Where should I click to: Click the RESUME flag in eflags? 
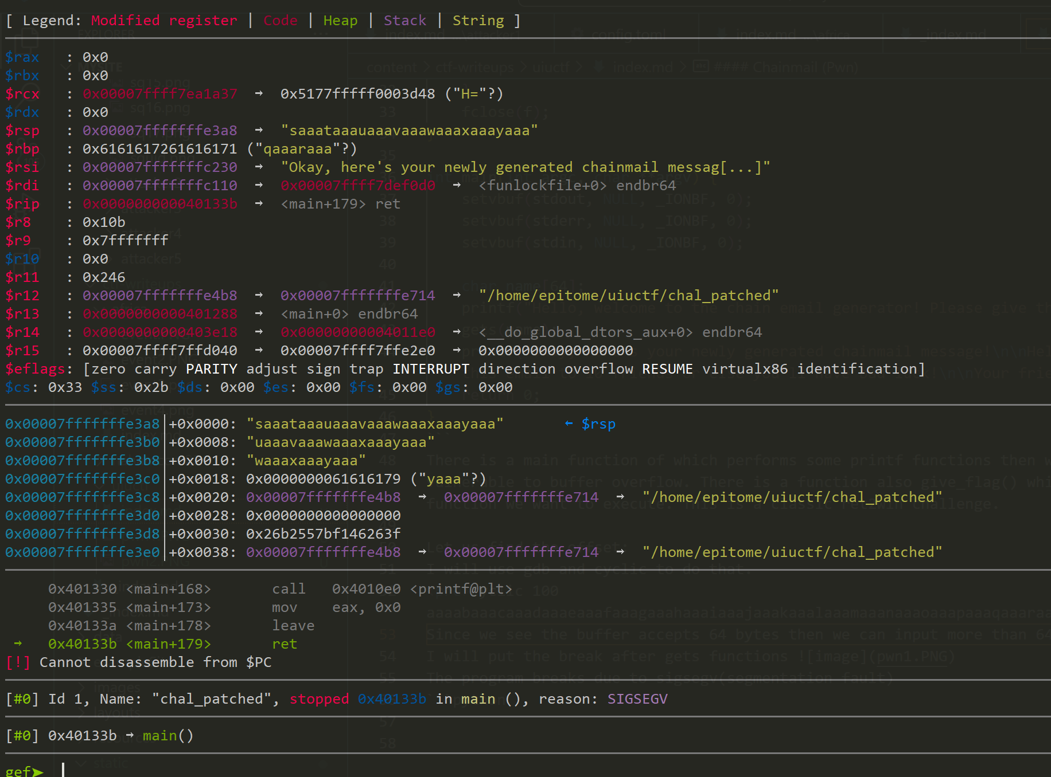point(668,369)
